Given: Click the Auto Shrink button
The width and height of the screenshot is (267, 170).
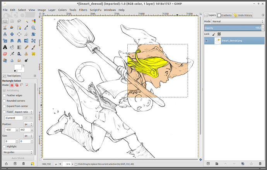Looking at the screenshot, I should coord(18,158).
